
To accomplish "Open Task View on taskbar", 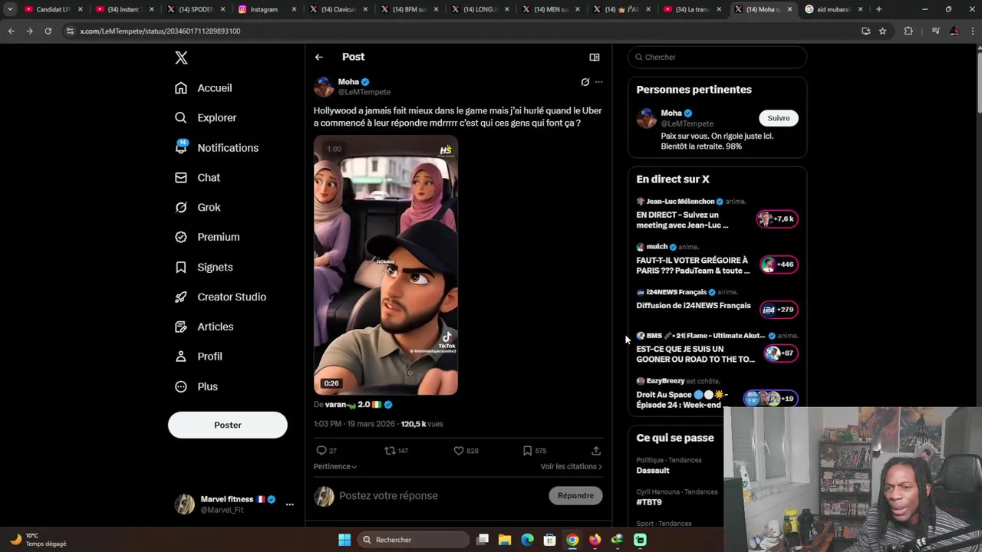I will point(483,540).
